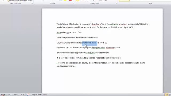Click the underlined word "expliquer"
The width and height of the screenshot is (171, 96).
pyautogui.click(x=90, y=53)
